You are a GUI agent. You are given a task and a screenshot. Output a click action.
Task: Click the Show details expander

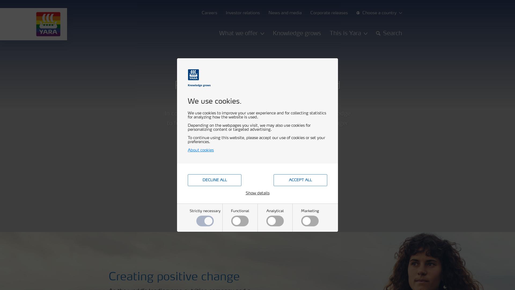[257, 193]
